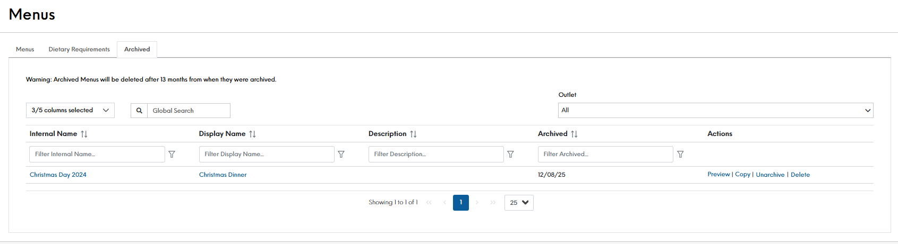Screen dimensions: 898x244
Task: Expand the columns selected dropdown
Action: pyautogui.click(x=70, y=110)
